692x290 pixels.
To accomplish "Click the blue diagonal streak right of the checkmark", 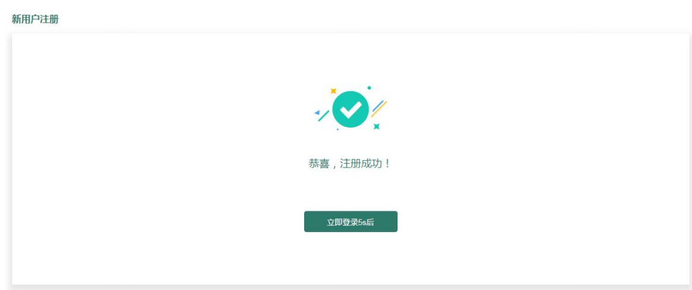I will coord(378,106).
